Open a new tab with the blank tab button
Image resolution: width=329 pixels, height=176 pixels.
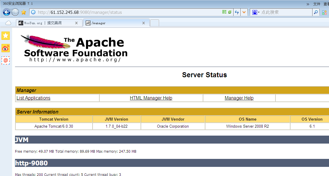coord(155,23)
